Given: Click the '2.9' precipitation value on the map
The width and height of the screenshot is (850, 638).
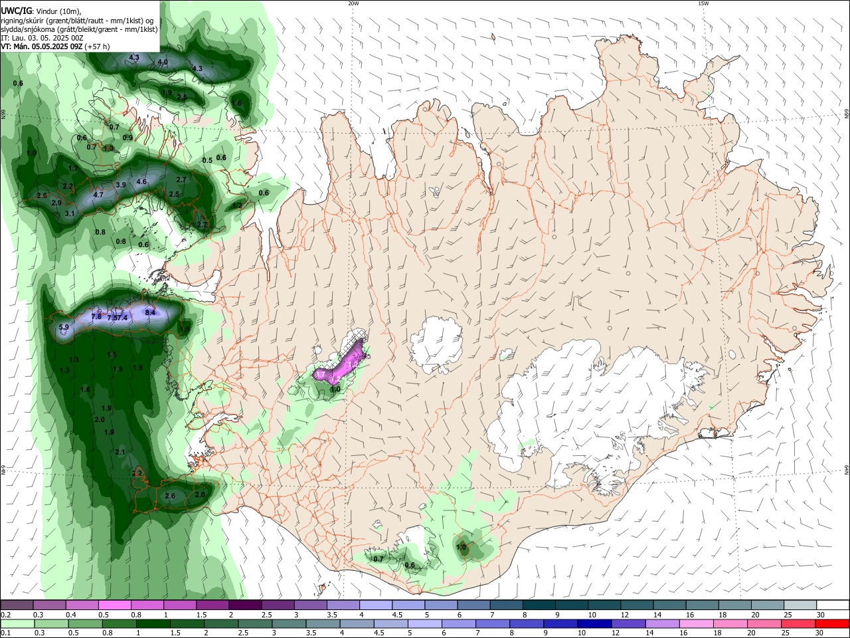Looking at the screenshot, I should 56,203.
